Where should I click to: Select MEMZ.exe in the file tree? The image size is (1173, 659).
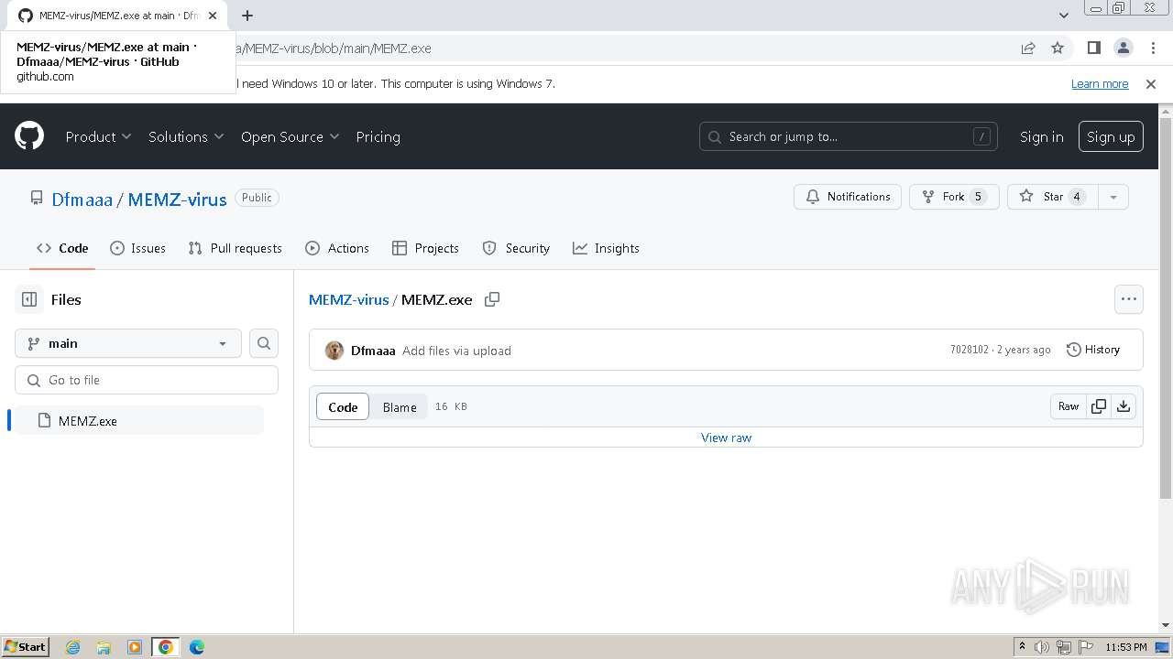139,421
